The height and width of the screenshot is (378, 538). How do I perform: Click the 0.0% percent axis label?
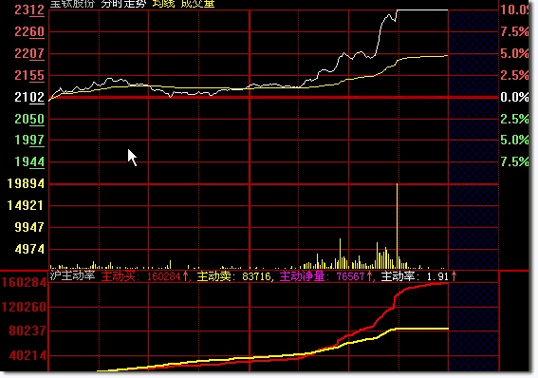514,97
